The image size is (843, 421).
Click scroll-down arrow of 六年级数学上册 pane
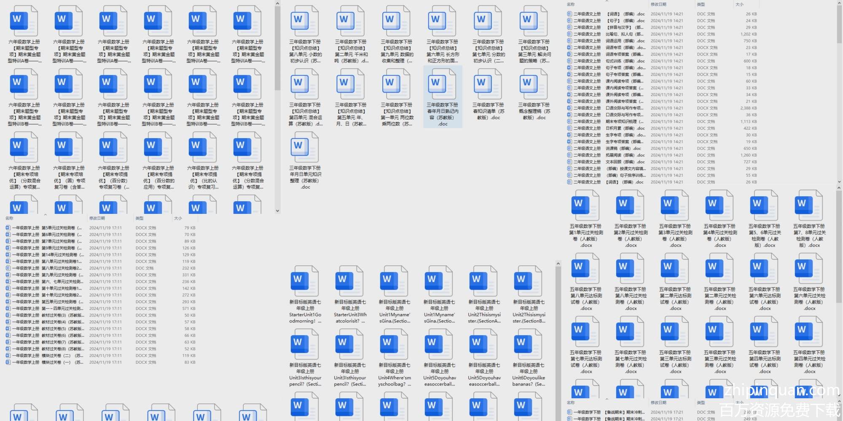[277, 210]
